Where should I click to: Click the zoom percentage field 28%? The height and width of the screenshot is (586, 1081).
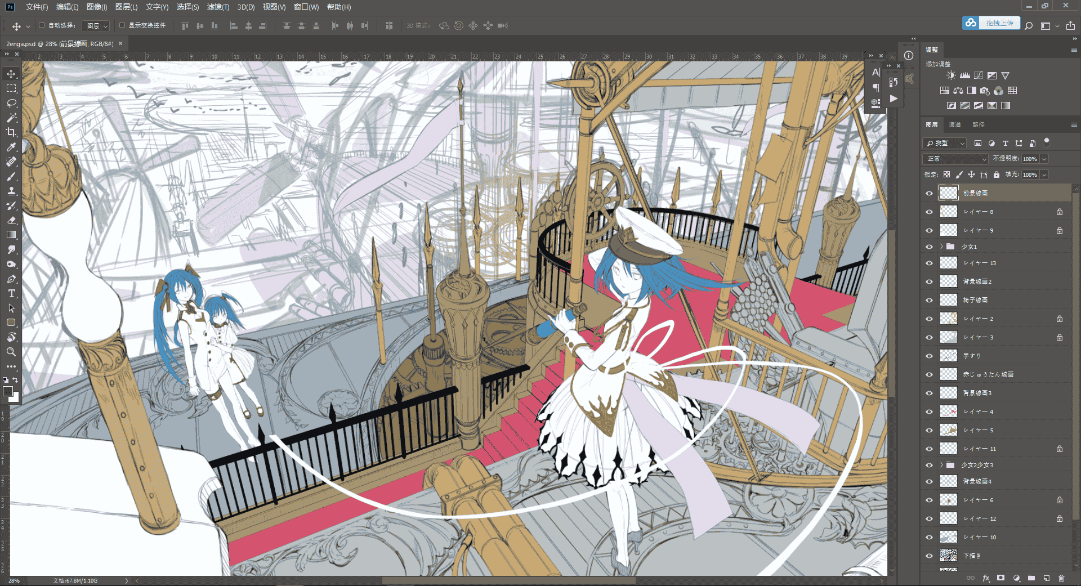[x=14, y=580]
